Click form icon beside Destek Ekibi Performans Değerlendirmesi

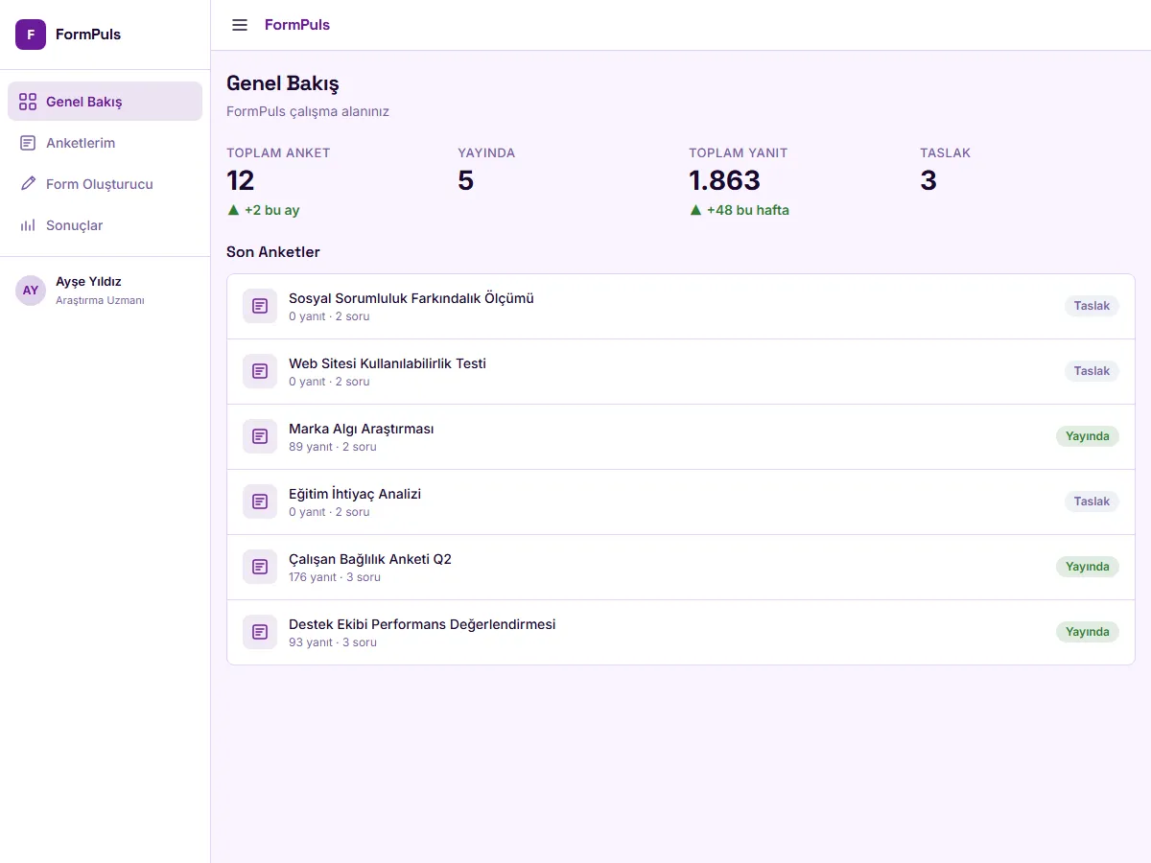point(260,632)
